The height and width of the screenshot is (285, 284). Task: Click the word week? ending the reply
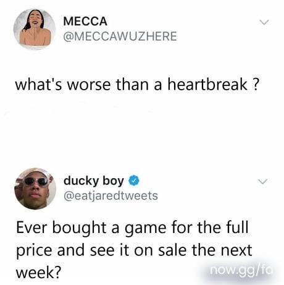point(39,273)
